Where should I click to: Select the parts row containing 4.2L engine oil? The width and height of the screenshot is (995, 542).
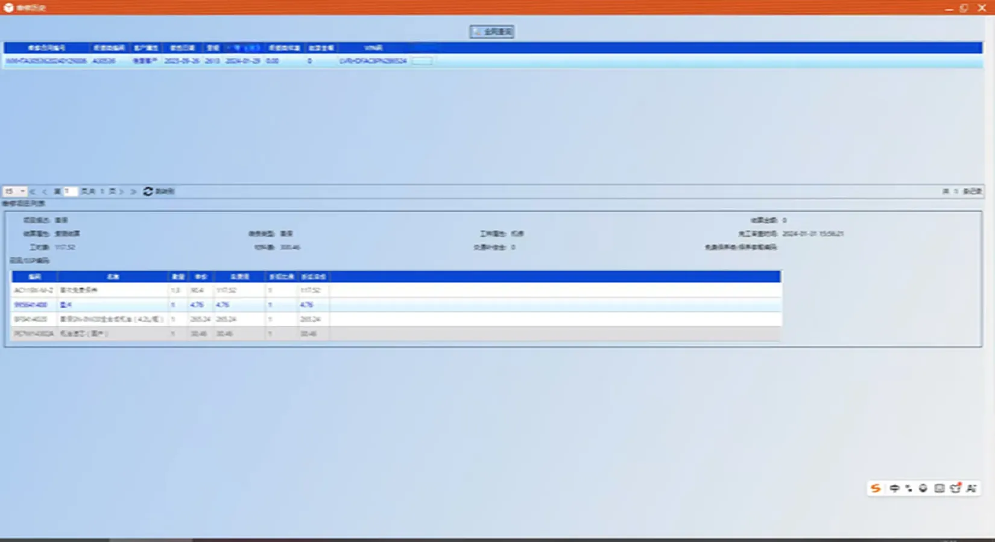[241, 319]
